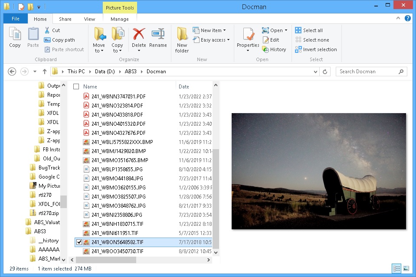Screen dimensions: 416x277
Task: Select file 241_WBNO4015320.PDF
Action: (x=118, y=124)
